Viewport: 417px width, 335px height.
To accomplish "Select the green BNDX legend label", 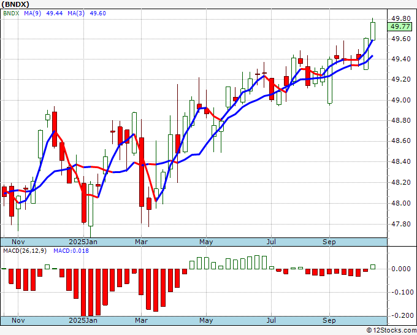I will [x=11, y=13].
